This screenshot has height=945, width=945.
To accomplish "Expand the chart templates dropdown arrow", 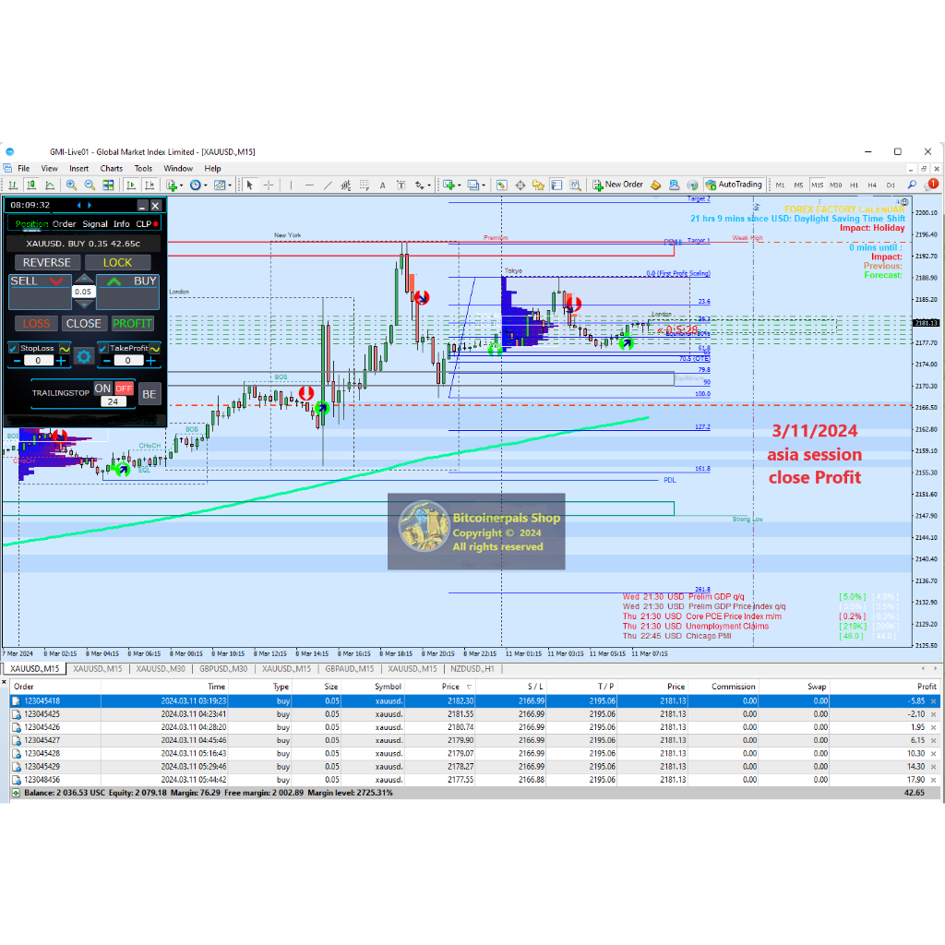I will click(x=231, y=185).
